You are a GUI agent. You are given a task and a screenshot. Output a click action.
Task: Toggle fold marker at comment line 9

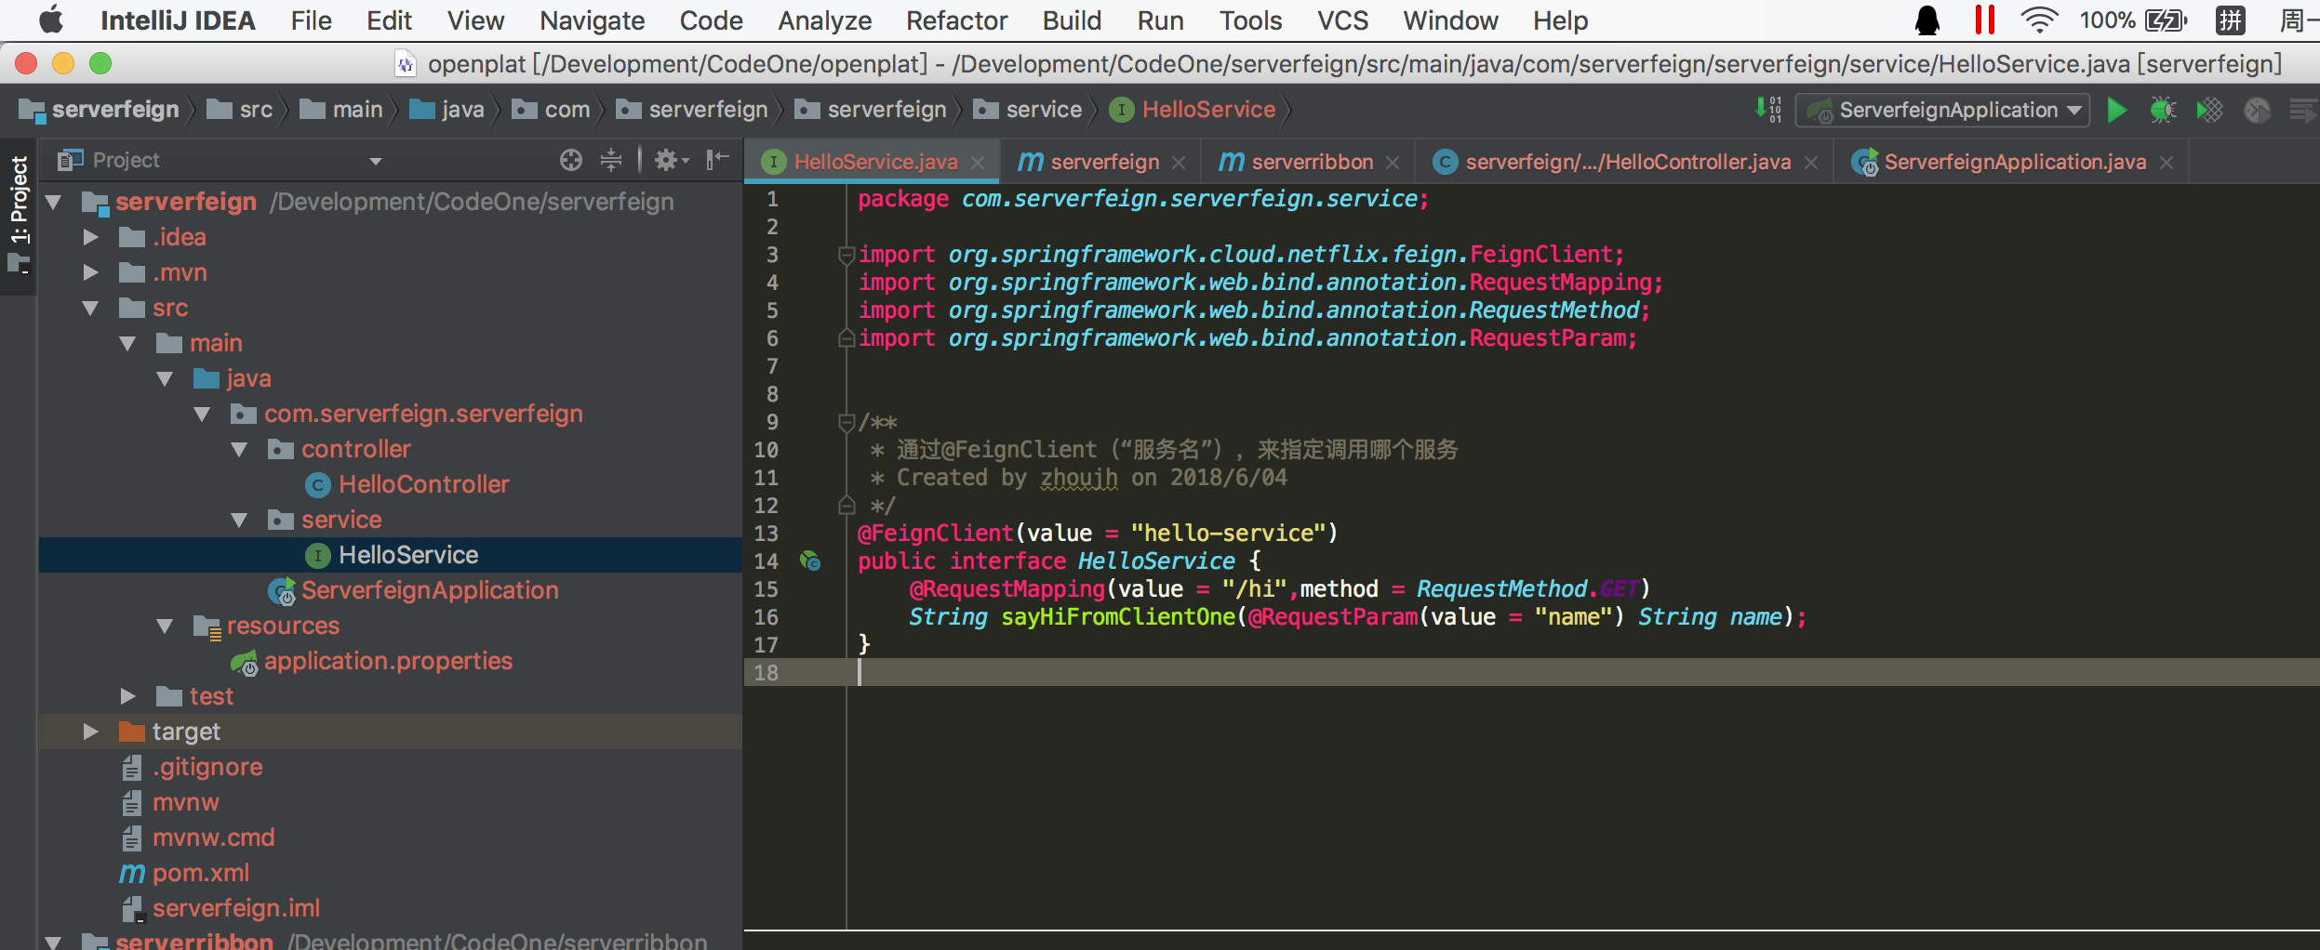click(x=846, y=422)
